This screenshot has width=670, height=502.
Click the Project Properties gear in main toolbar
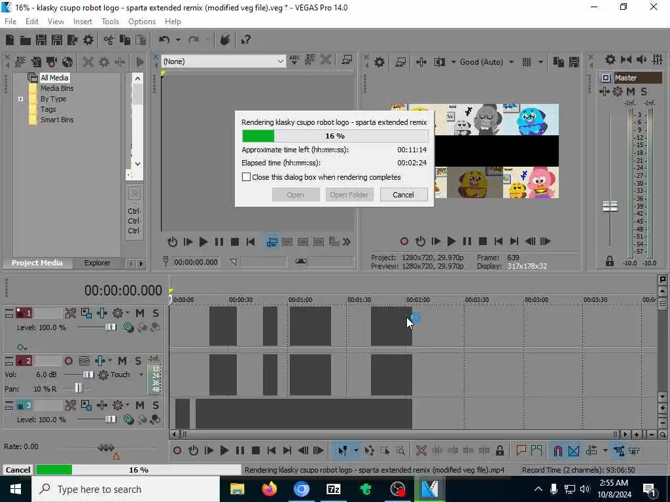point(88,40)
